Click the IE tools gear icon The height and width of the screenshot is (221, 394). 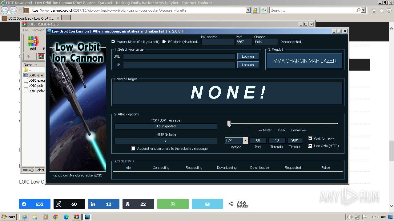pos(389,11)
